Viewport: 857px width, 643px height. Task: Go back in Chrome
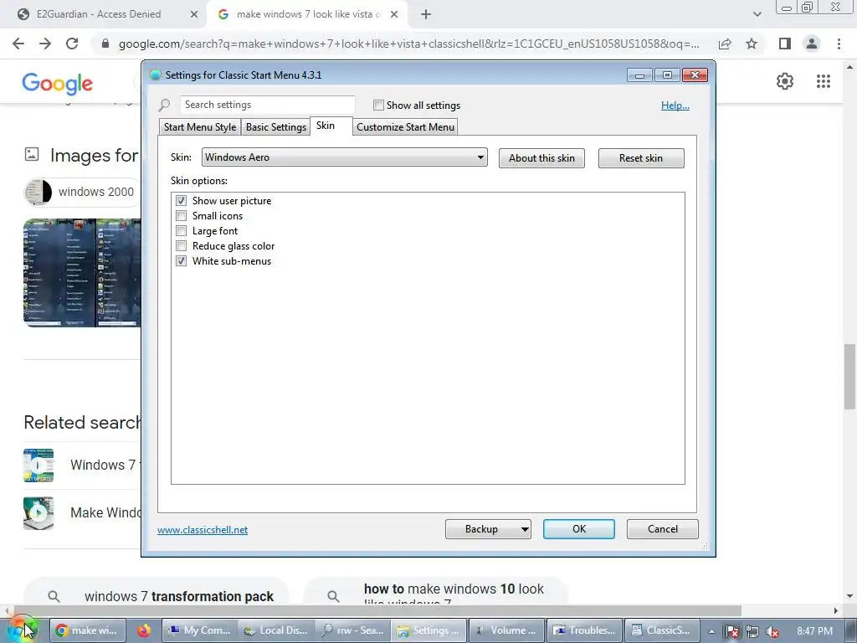pyautogui.click(x=18, y=44)
